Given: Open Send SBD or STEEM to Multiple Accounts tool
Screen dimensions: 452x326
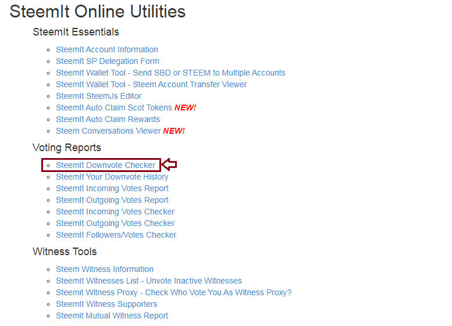Looking at the screenshot, I should [x=170, y=73].
